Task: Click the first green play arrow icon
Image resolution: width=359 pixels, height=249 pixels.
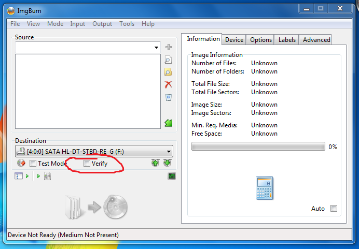Action: click(x=27, y=176)
